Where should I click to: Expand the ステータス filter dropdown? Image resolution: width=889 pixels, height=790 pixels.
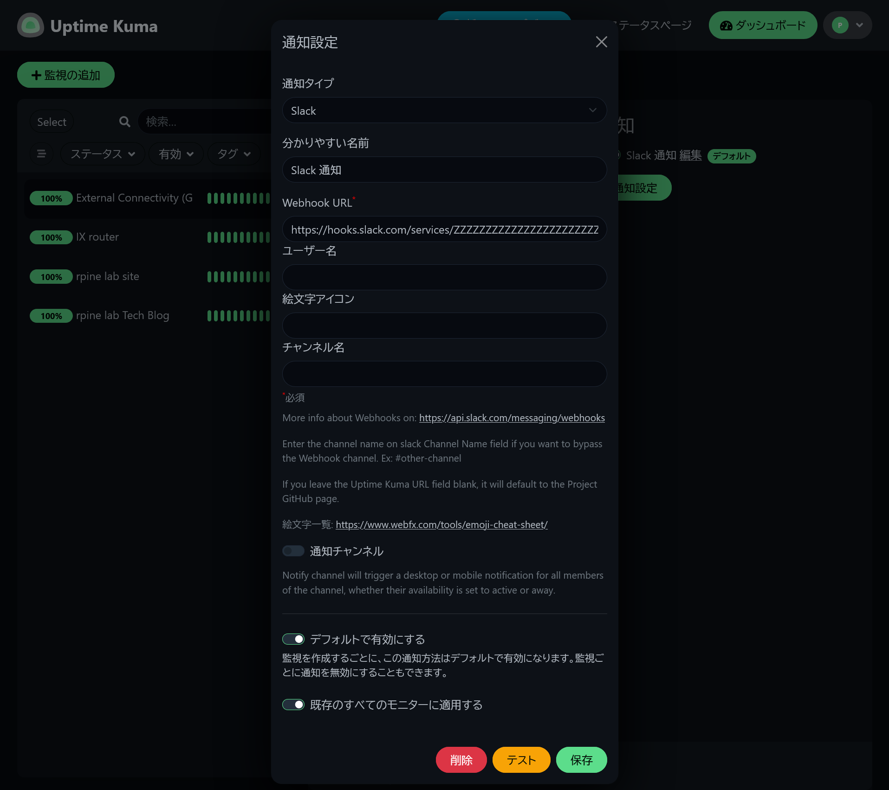[103, 154]
